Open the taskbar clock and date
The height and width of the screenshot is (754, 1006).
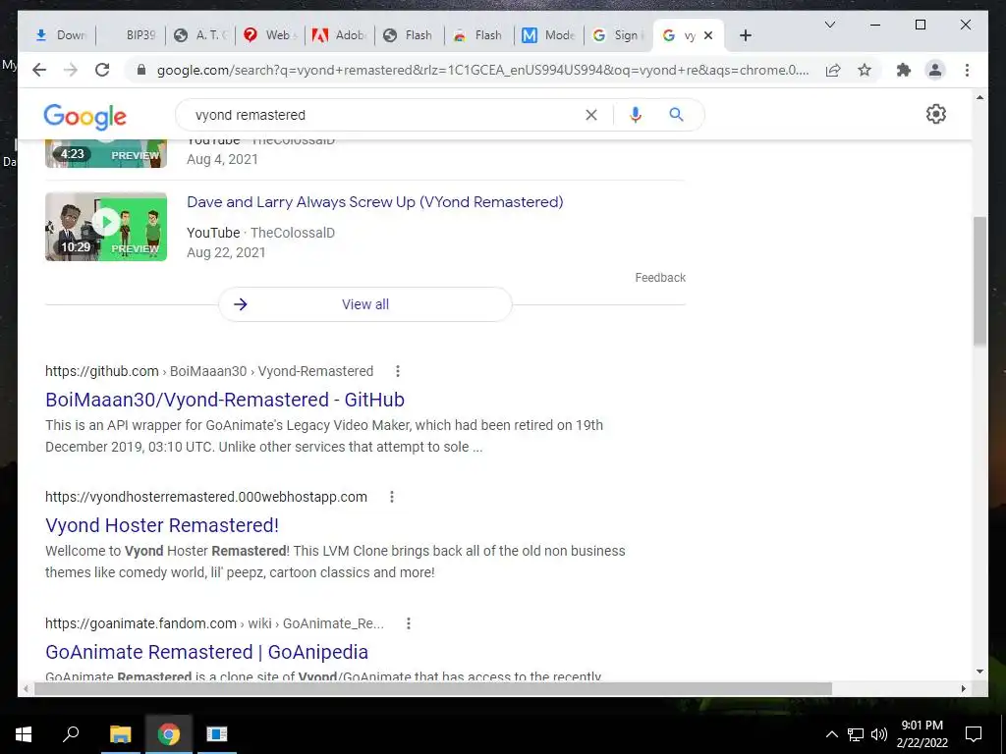[x=922, y=734]
